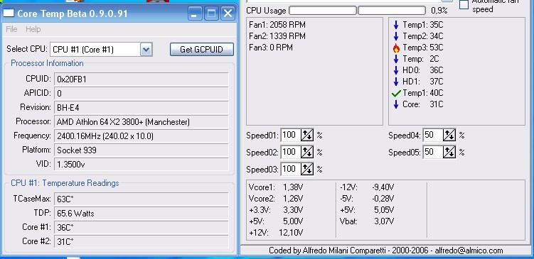Click the Speed05 value field
The height and width of the screenshot is (259, 534).
click(433, 152)
